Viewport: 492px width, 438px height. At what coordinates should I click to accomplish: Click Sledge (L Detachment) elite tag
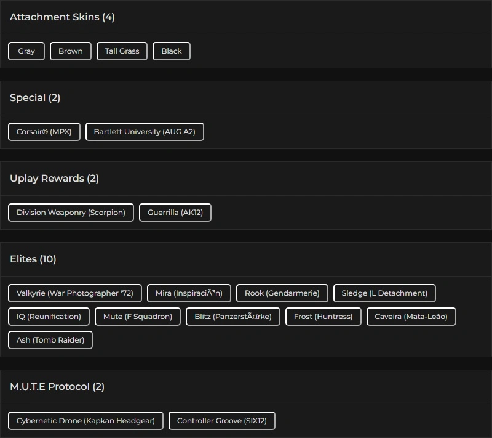tap(384, 293)
